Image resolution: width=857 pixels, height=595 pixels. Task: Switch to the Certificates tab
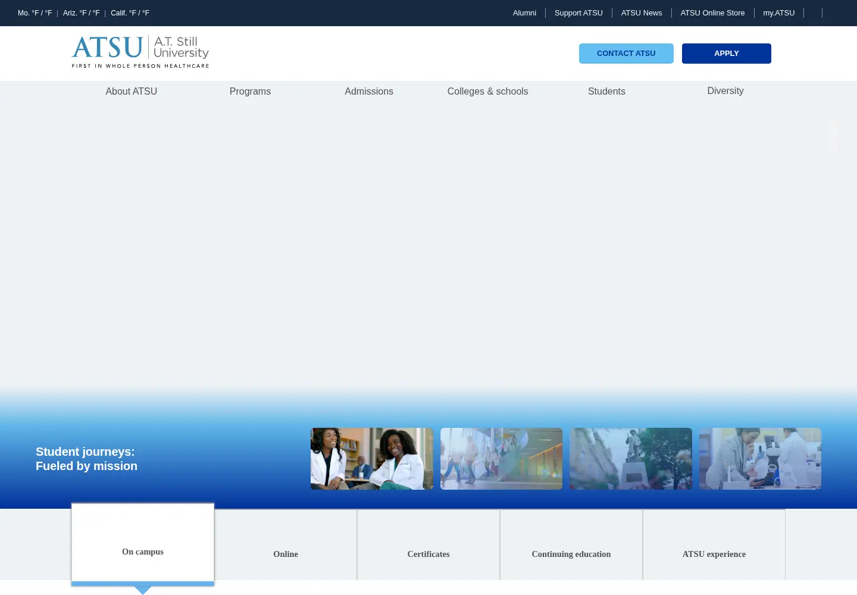click(x=428, y=545)
